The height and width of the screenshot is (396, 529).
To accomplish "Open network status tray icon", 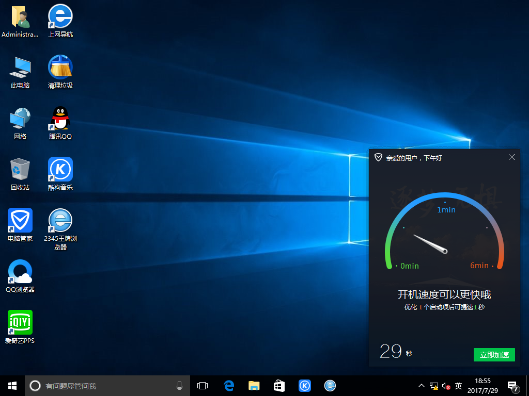I will click(x=434, y=386).
